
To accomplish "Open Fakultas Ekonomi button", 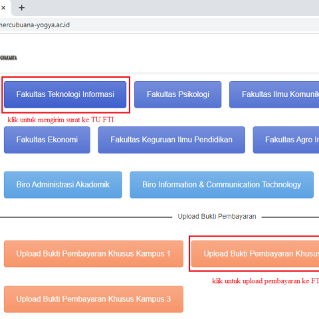I will pyautogui.click(x=47, y=140).
